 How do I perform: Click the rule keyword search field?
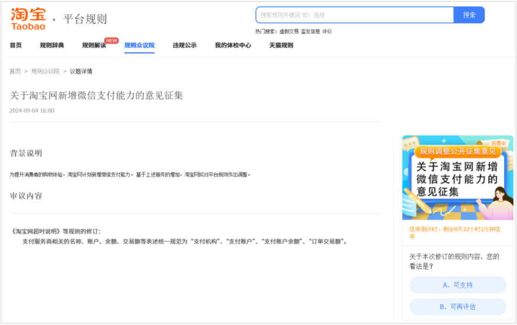pos(354,15)
